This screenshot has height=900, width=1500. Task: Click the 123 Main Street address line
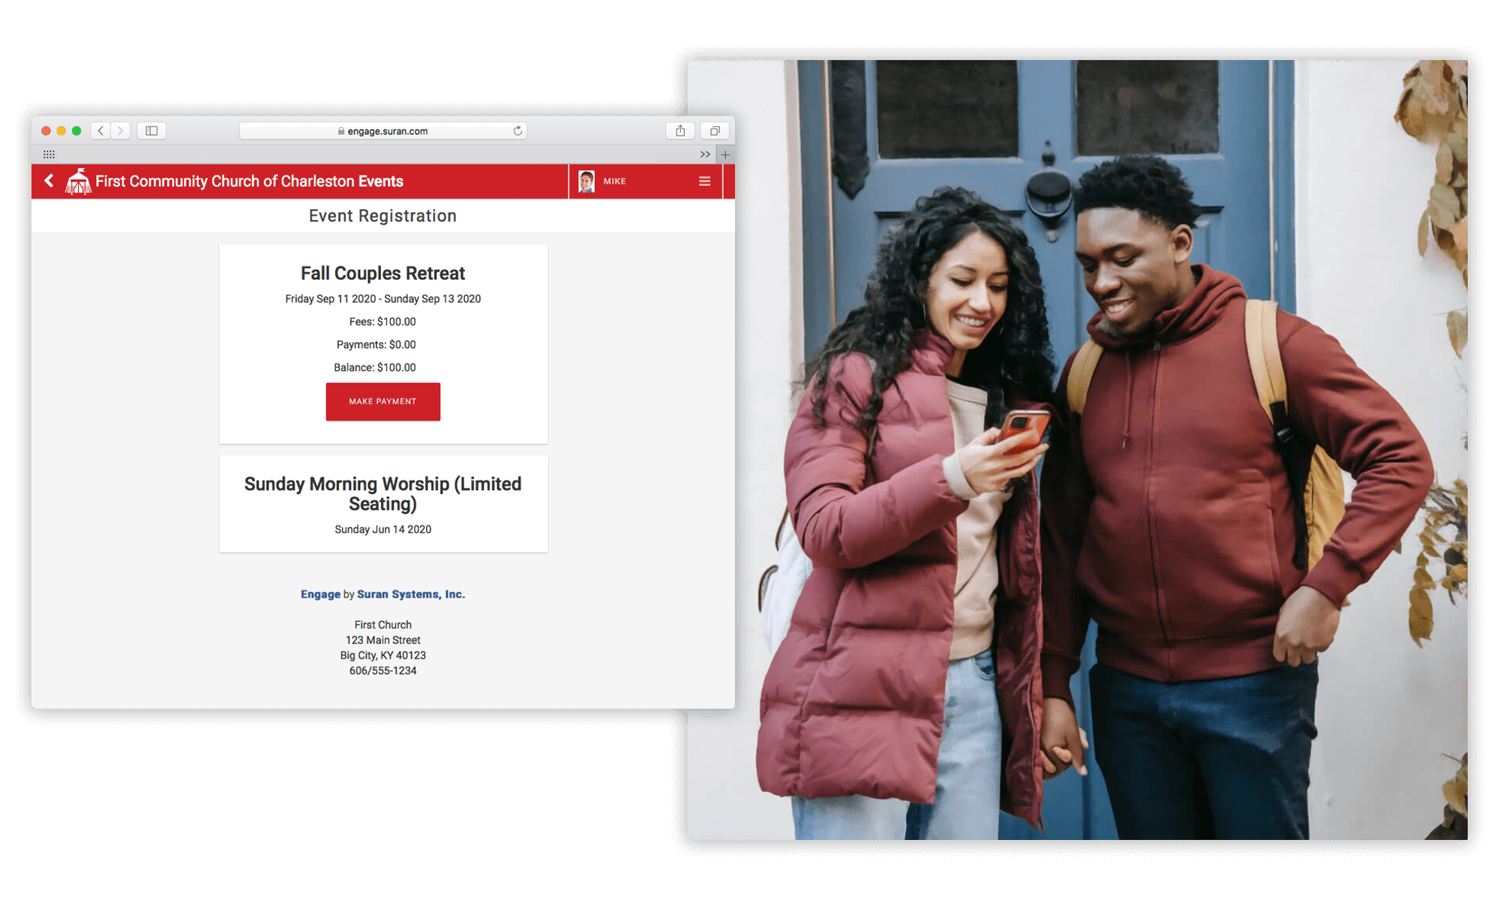(382, 640)
